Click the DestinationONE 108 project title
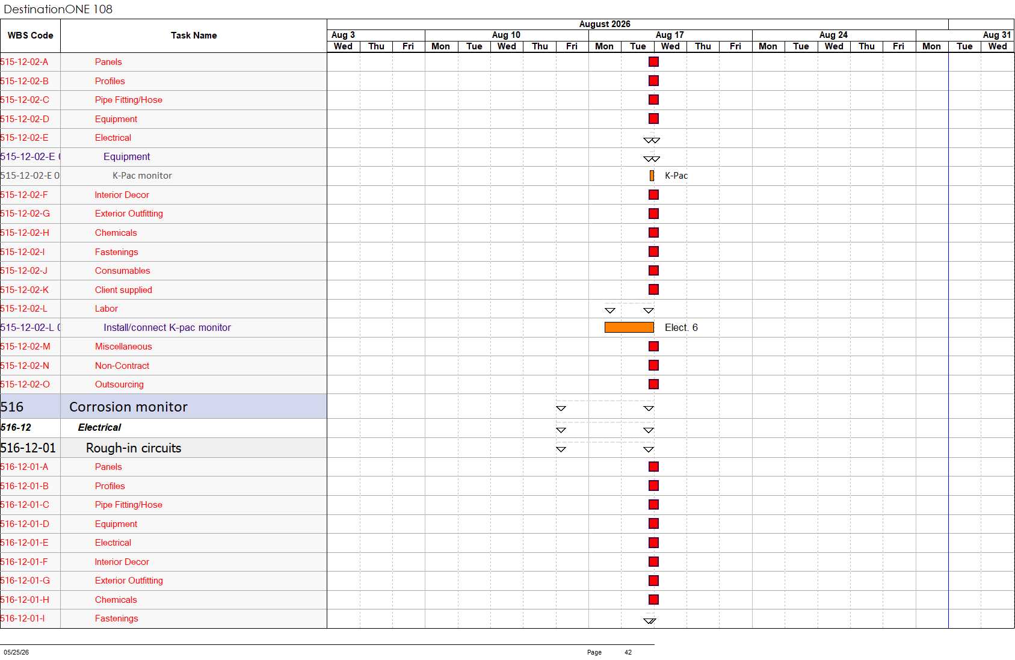The image size is (1015, 660). tap(58, 9)
